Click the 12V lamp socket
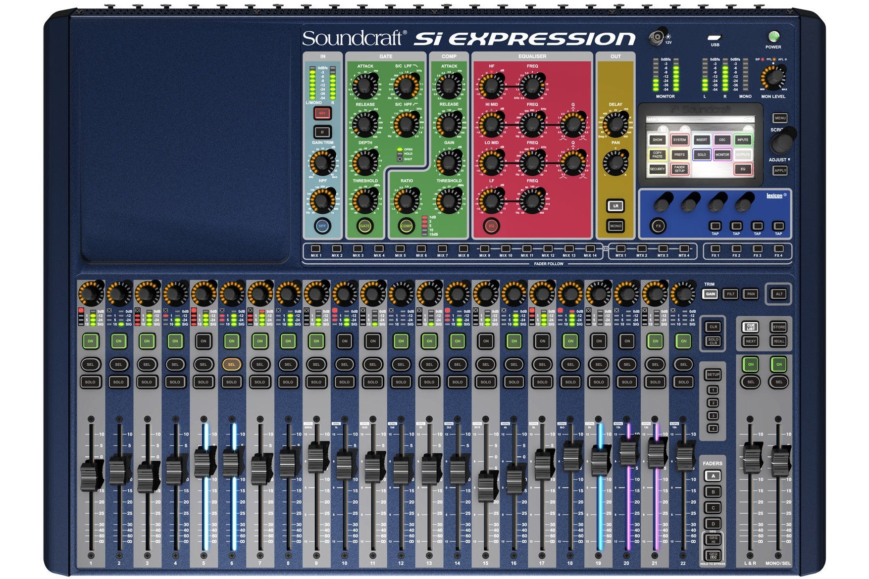The width and height of the screenshot is (869, 579). (658, 37)
